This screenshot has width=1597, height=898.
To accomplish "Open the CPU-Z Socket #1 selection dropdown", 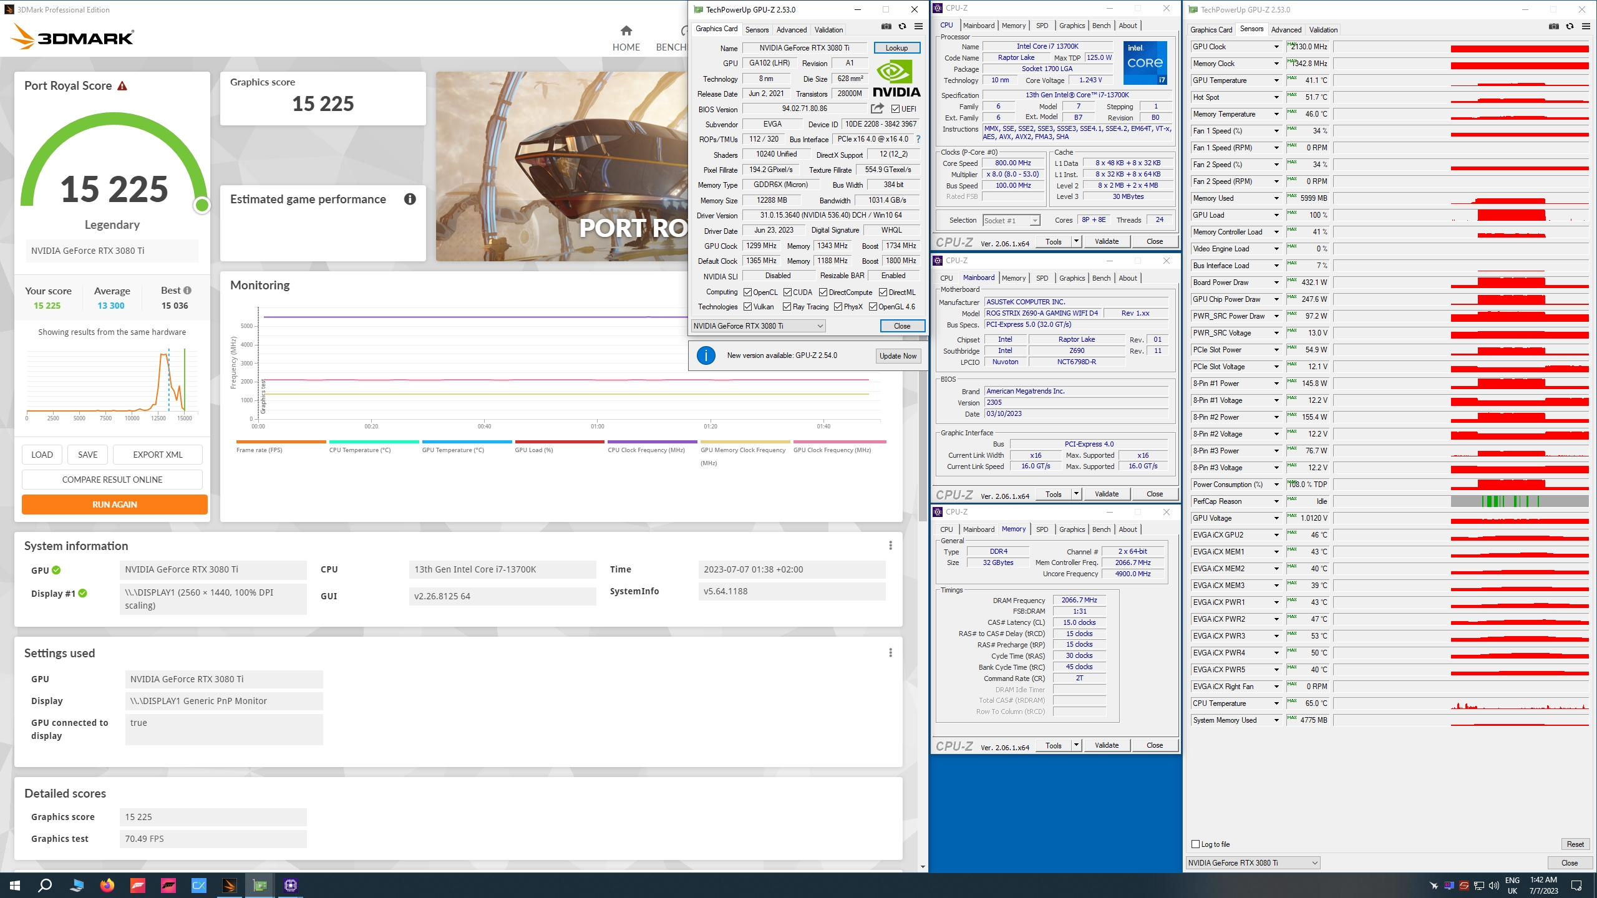I will pyautogui.click(x=1035, y=221).
